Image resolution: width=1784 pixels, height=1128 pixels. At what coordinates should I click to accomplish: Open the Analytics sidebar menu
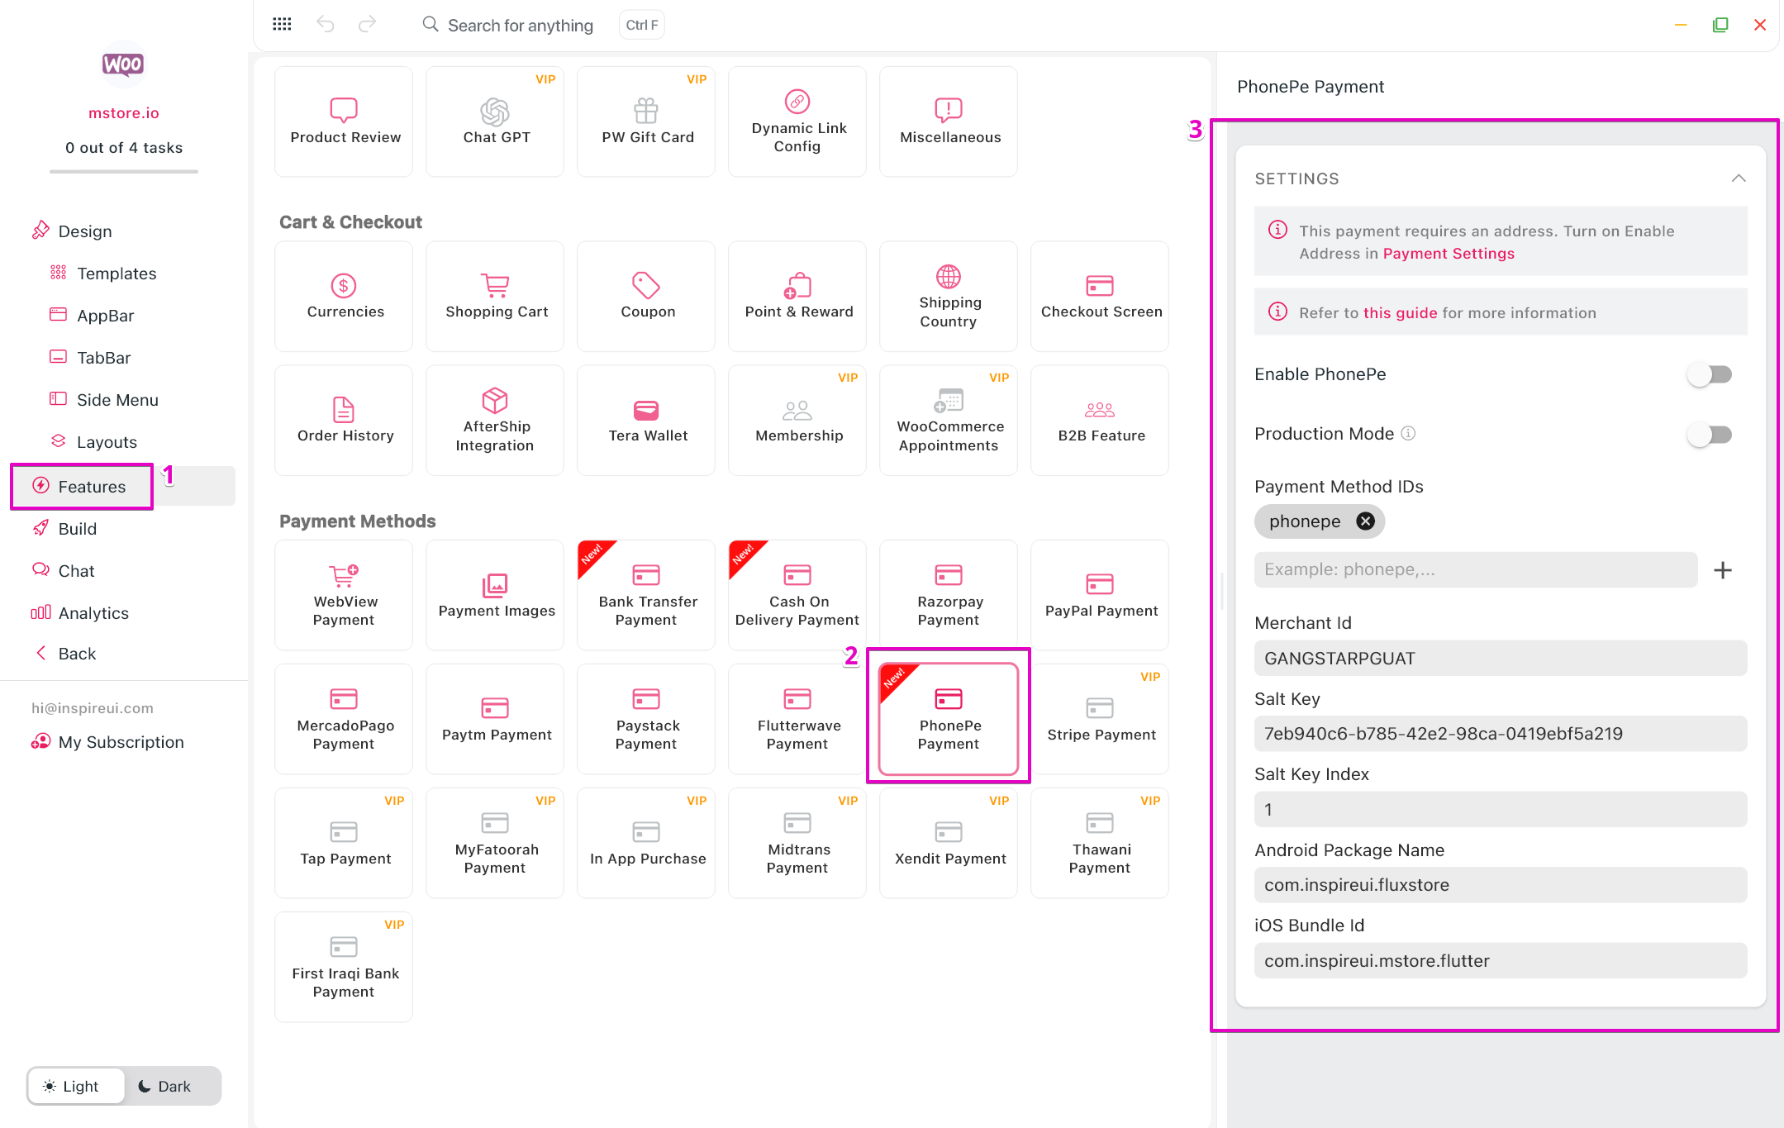pyautogui.click(x=93, y=612)
